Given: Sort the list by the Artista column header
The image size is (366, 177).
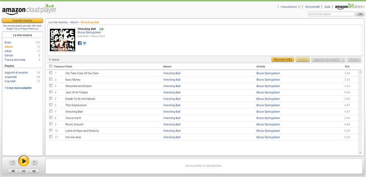Looking at the screenshot, I should click(261, 67).
